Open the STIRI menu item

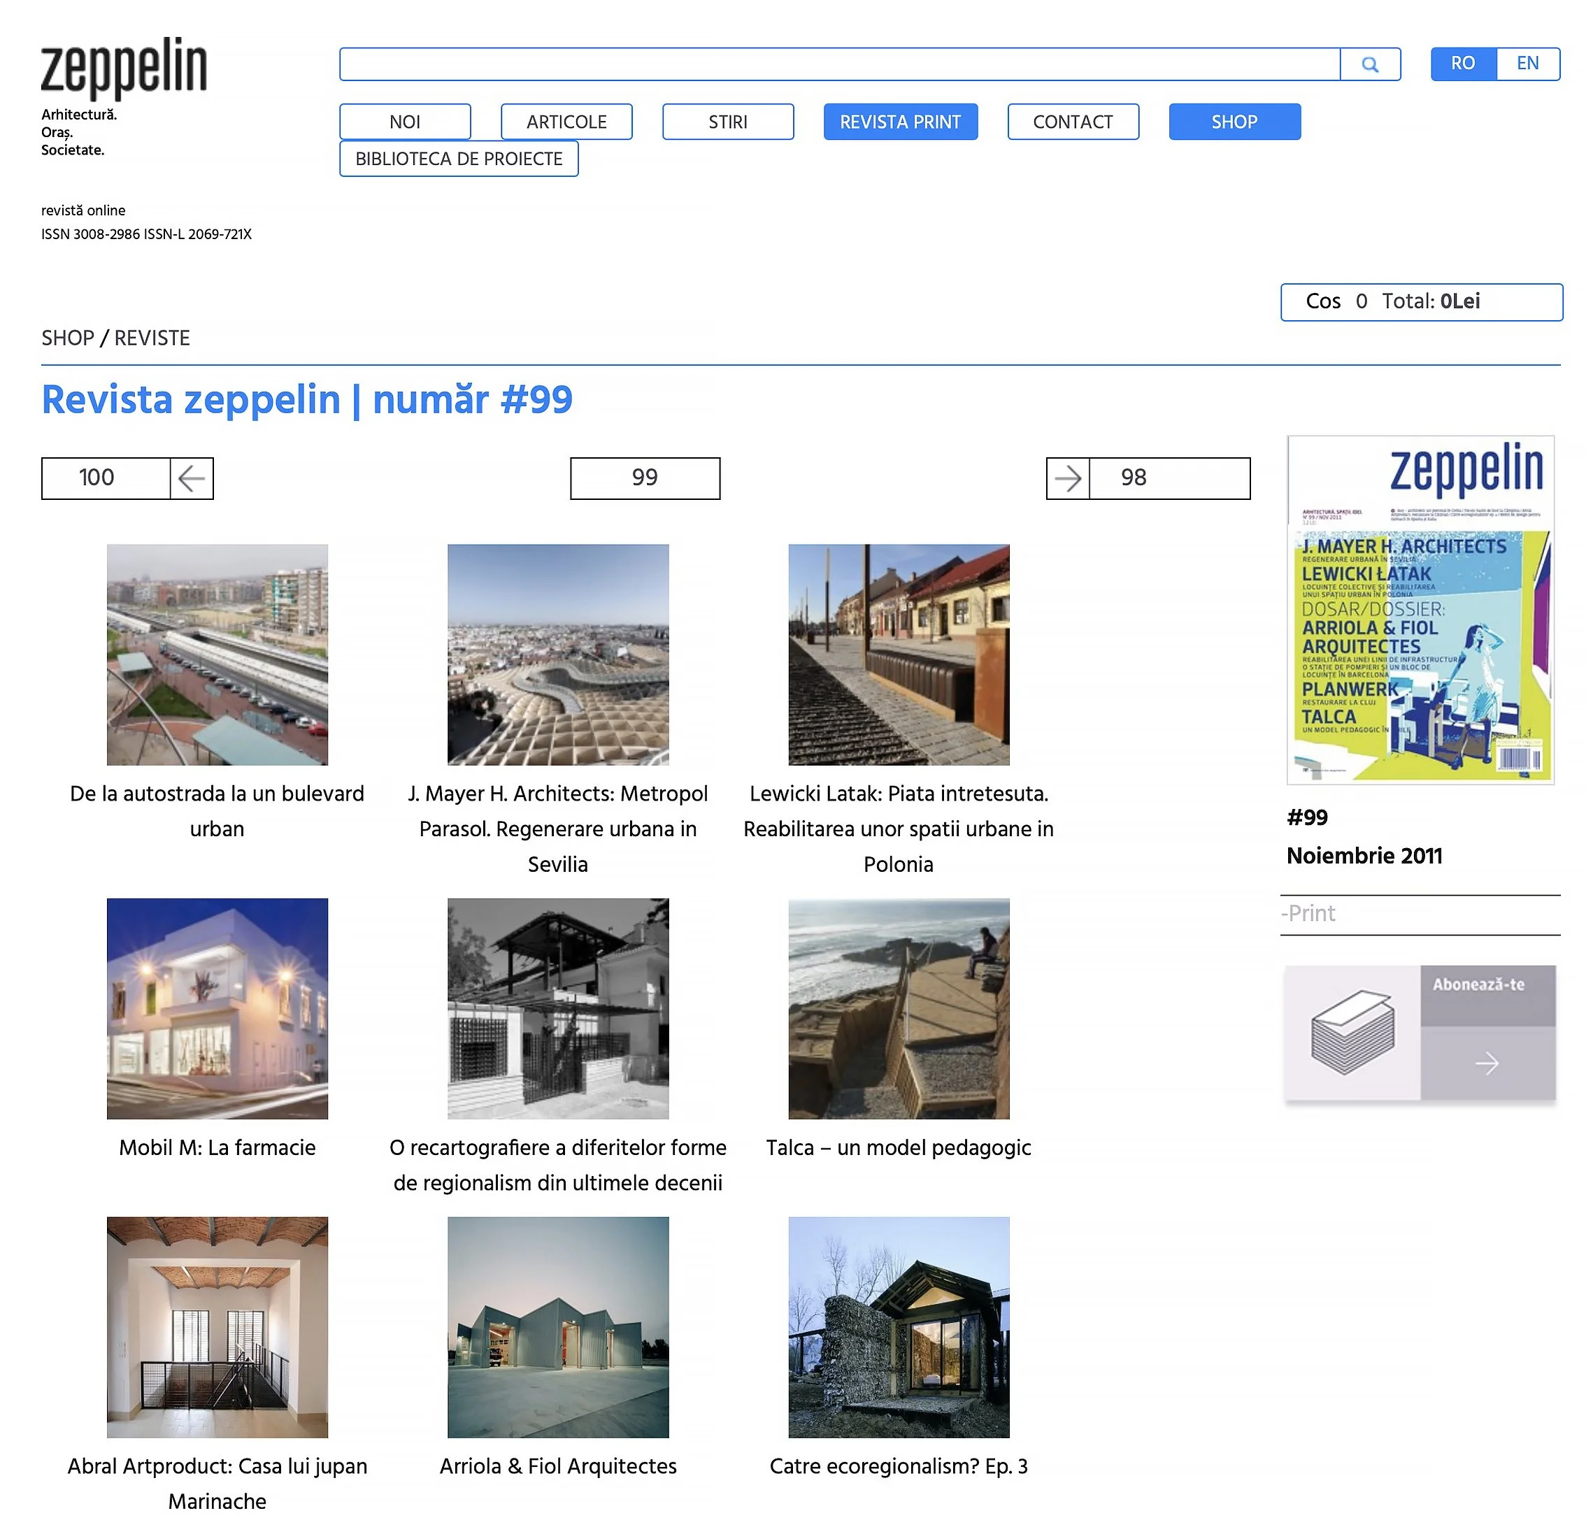(728, 122)
